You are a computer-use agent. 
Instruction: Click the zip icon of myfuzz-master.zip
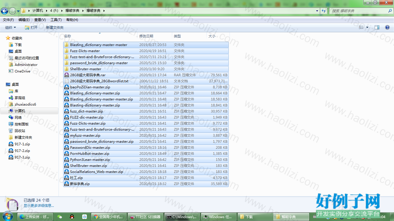click(67, 136)
